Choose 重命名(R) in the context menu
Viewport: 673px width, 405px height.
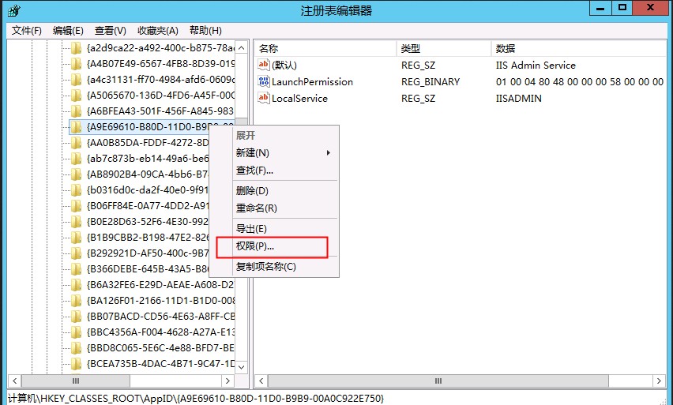[256, 208]
